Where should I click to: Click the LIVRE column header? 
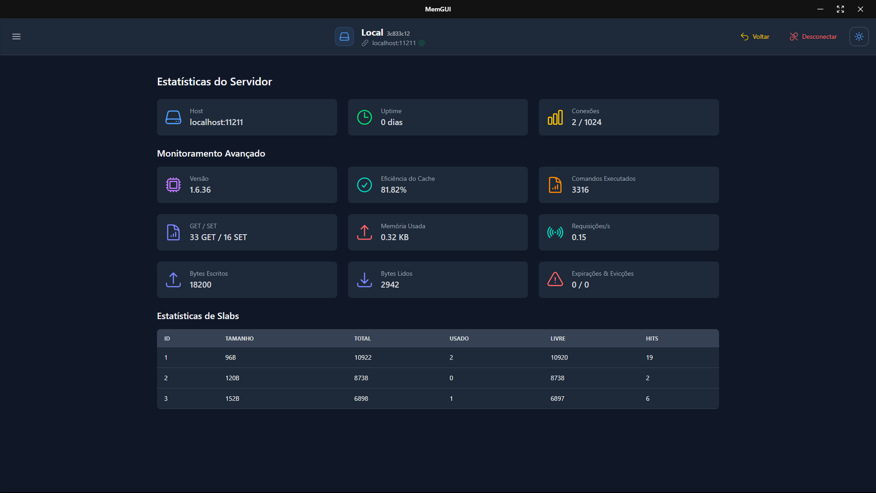click(x=558, y=339)
